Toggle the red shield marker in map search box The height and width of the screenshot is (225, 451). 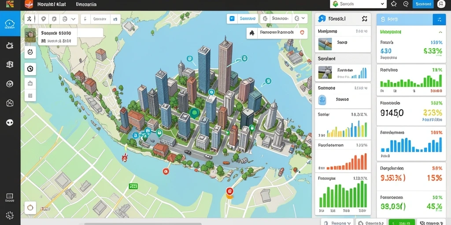[302, 33]
